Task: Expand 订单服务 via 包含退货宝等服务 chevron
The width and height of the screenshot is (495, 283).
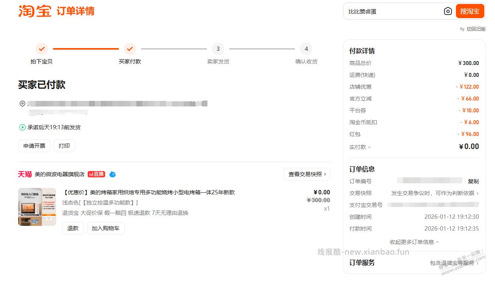Action: (x=454, y=263)
